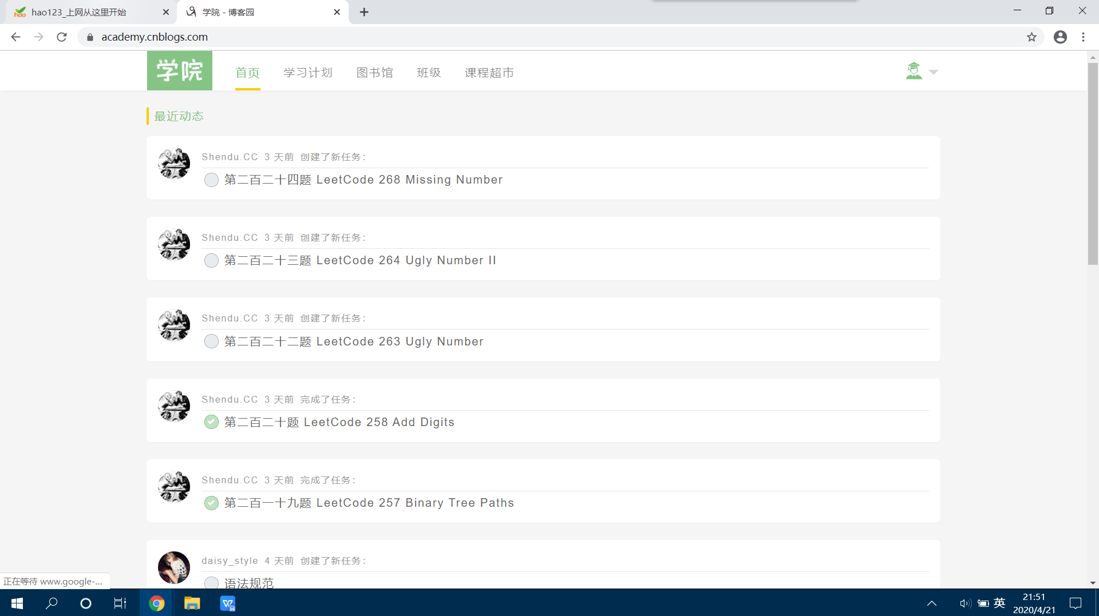Screen dimensions: 1099x616
Task: Uncheck the LeetCode 258 Add Digits task
Action: point(211,422)
